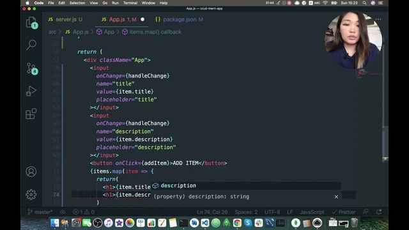
Task: Click the editor minimap
Action: click(x=369, y=73)
